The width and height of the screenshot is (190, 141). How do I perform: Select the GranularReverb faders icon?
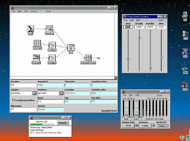(x=88, y=58)
